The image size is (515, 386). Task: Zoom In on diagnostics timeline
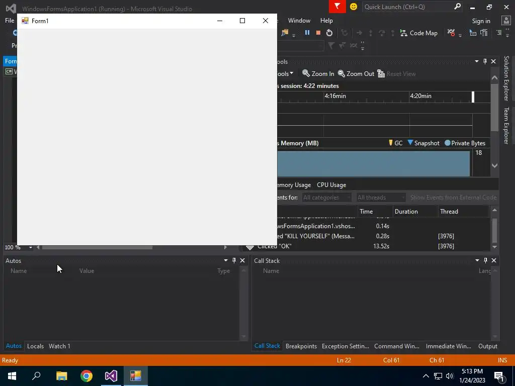click(318, 73)
